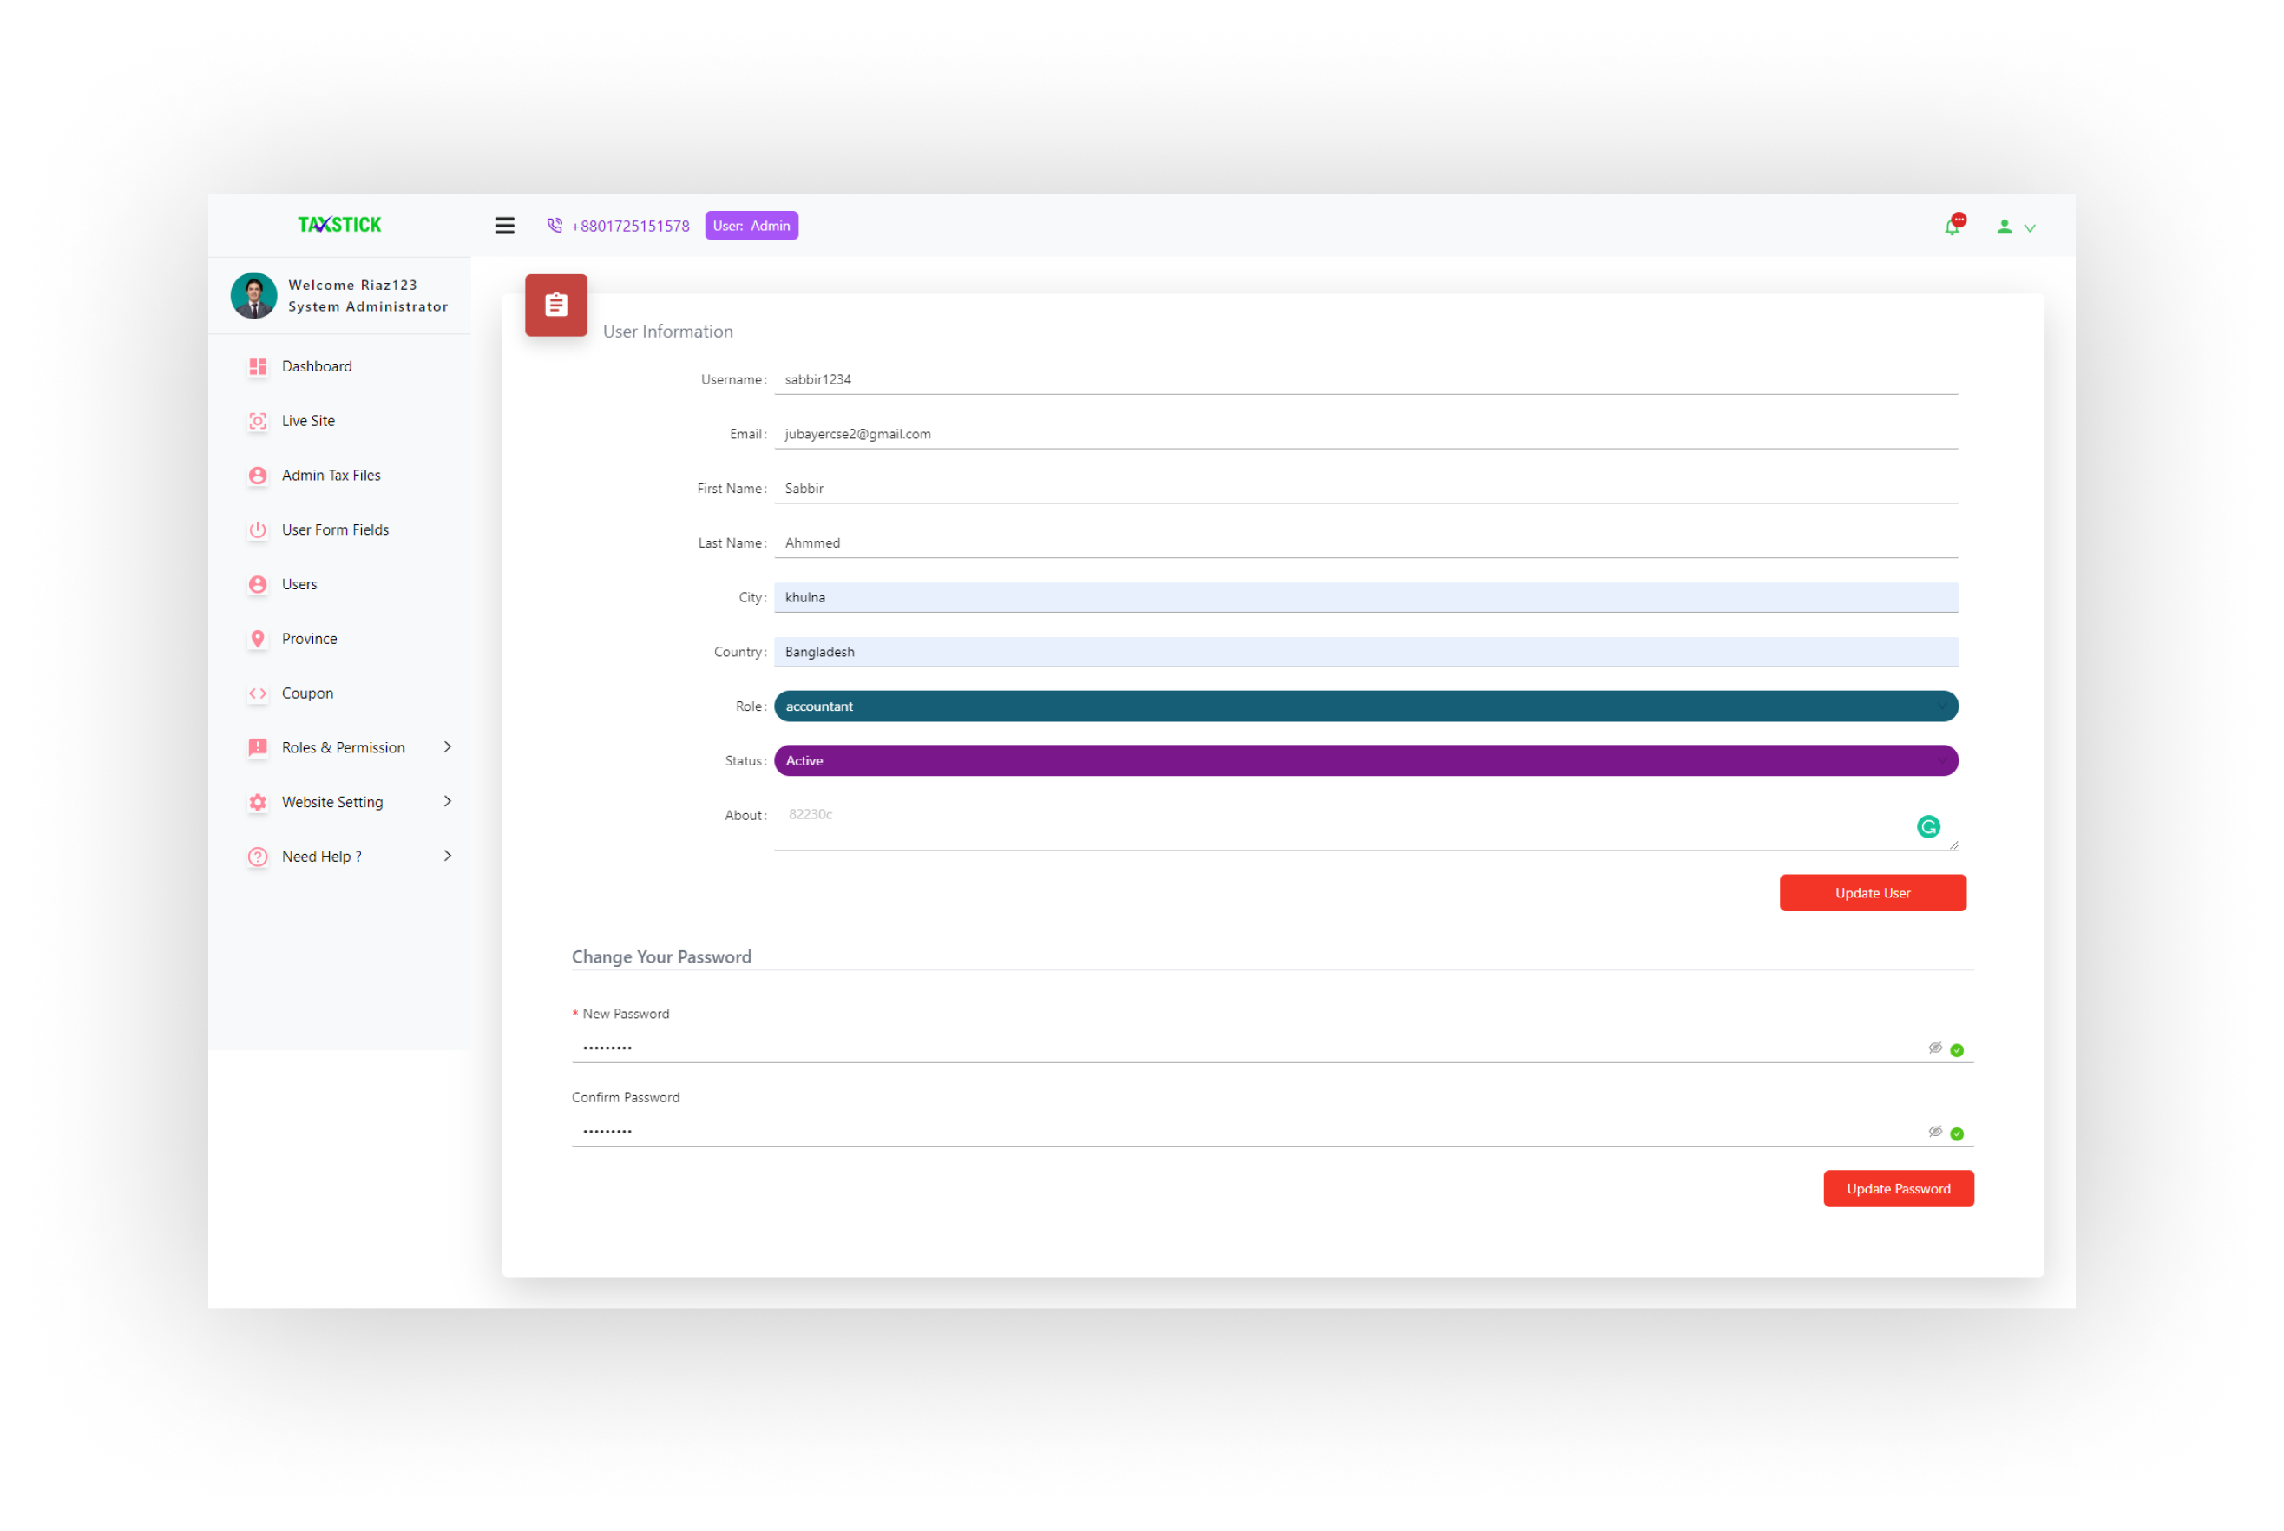Screen dimensions: 2284x1531
Task: Show the New Password text
Action: 1934,1048
